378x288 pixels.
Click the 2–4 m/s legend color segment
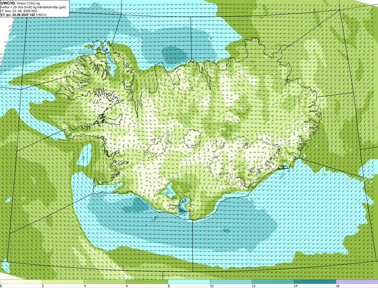[x=63, y=282]
